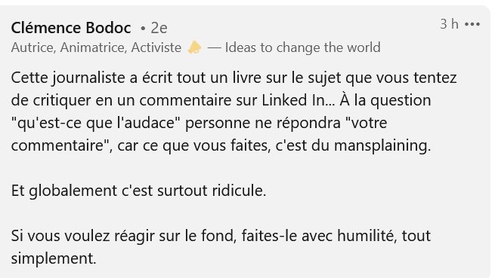This screenshot has width=495, height=278.
Task: Click the '3 h' comment timestamp
Action: click(449, 24)
